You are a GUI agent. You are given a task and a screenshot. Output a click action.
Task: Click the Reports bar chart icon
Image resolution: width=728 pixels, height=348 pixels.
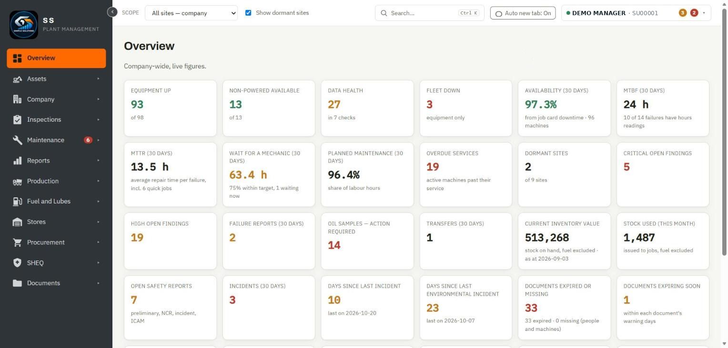pyautogui.click(x=18, y=161)
